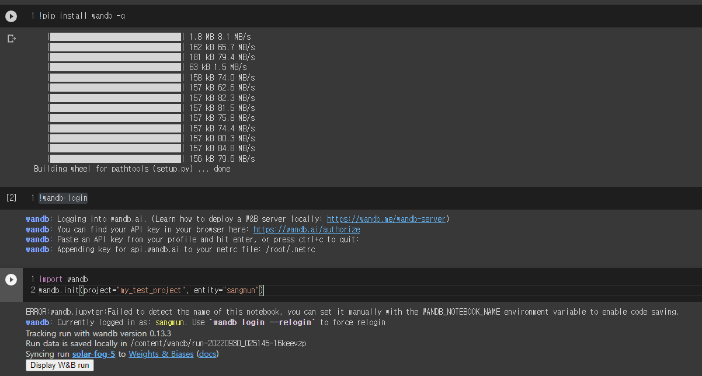Viewport: 702px width, 376px height.
Task: Click into the !wandb login code line
Action: [63, 198]
